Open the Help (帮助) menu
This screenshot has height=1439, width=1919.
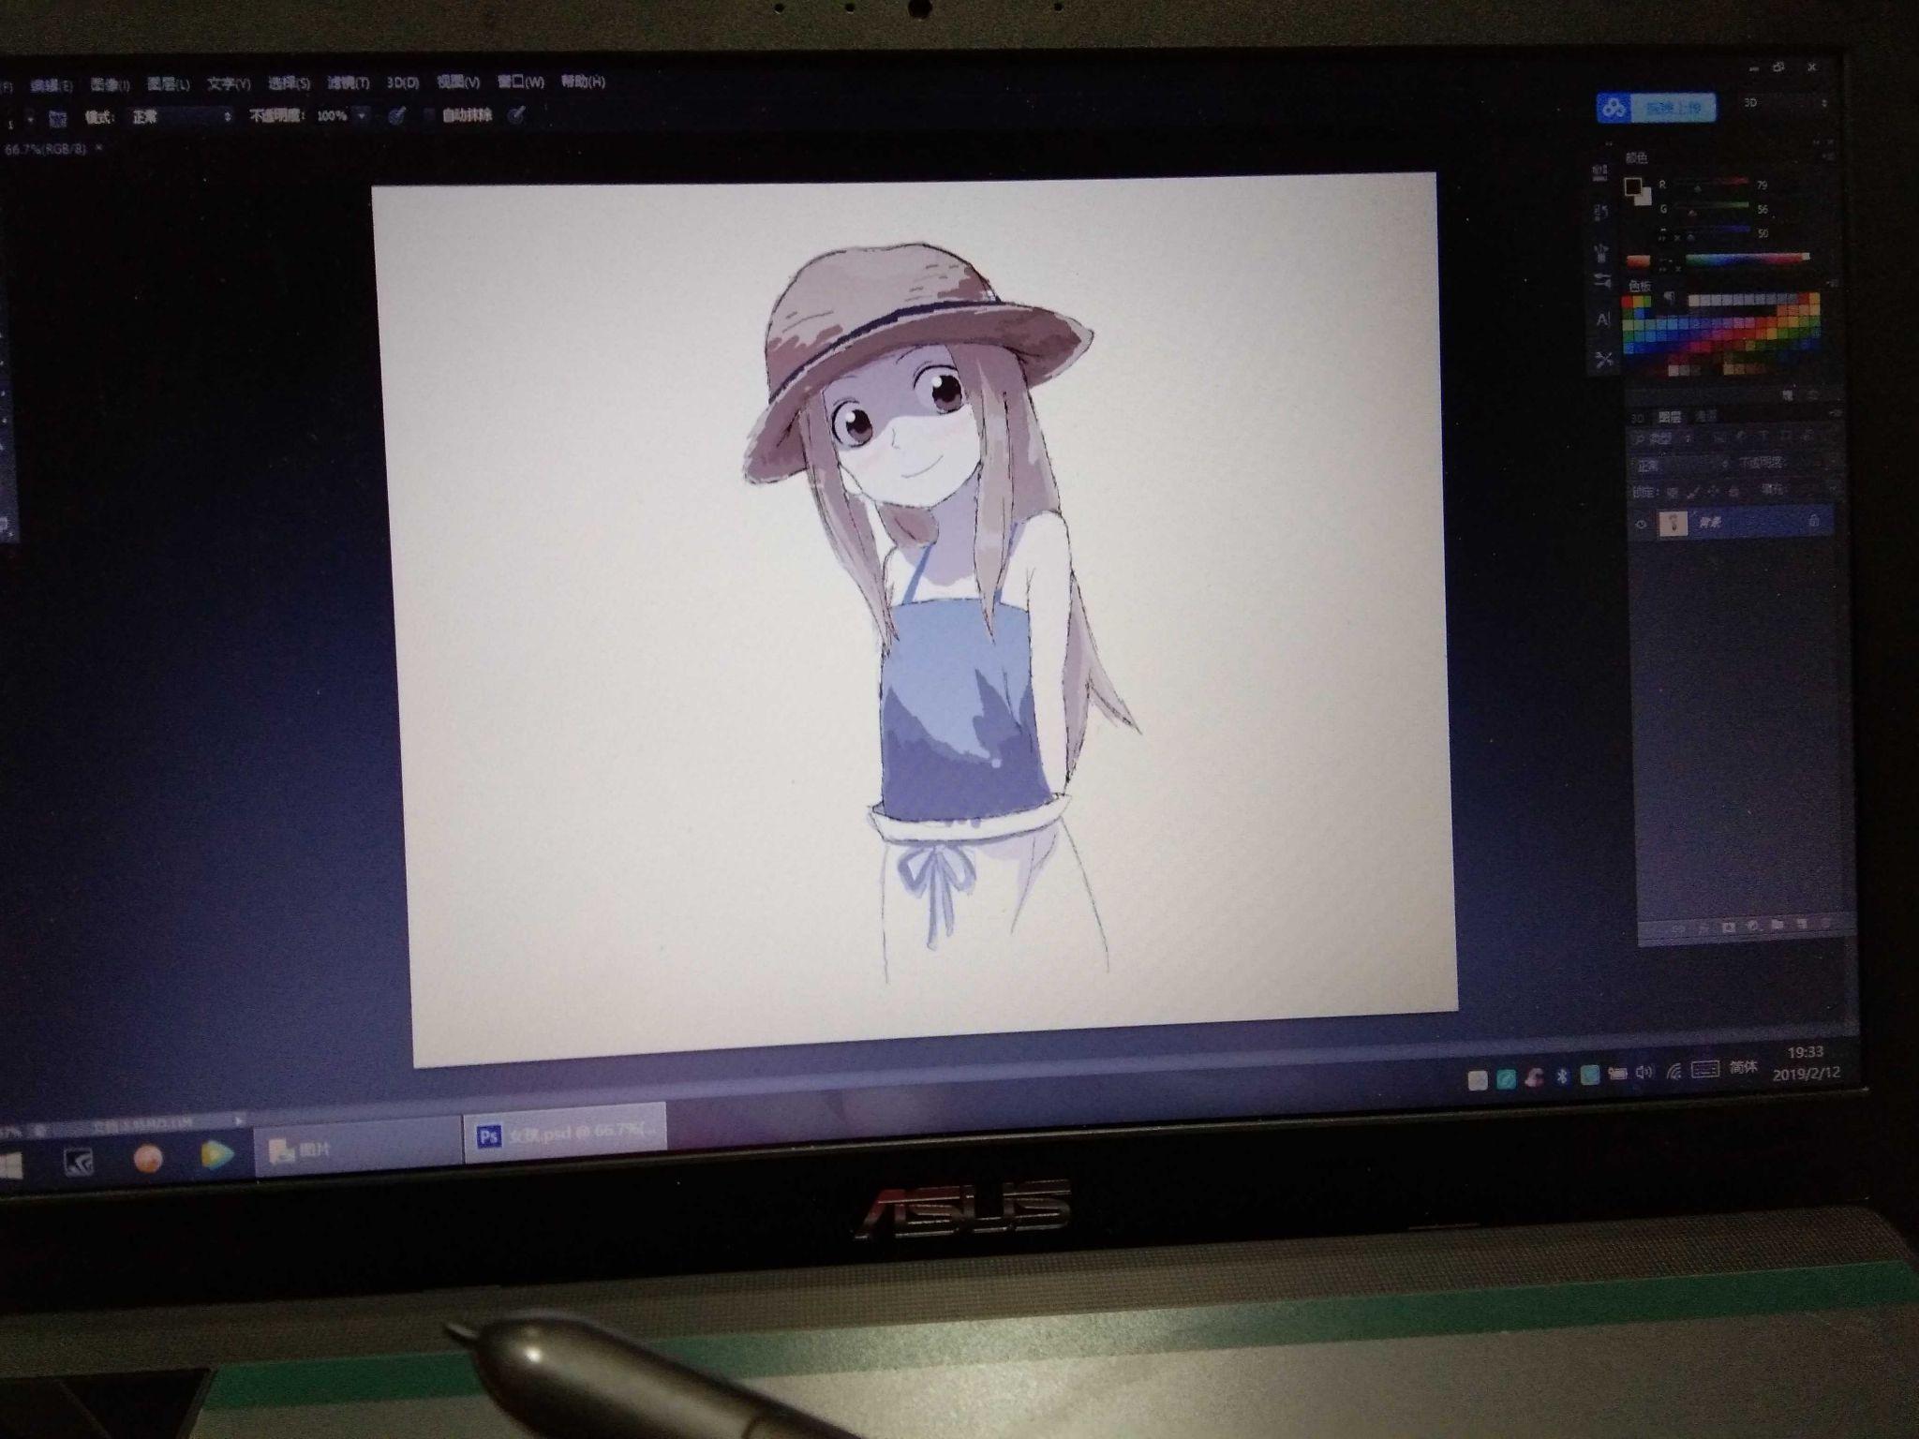[x=583, y=81]
